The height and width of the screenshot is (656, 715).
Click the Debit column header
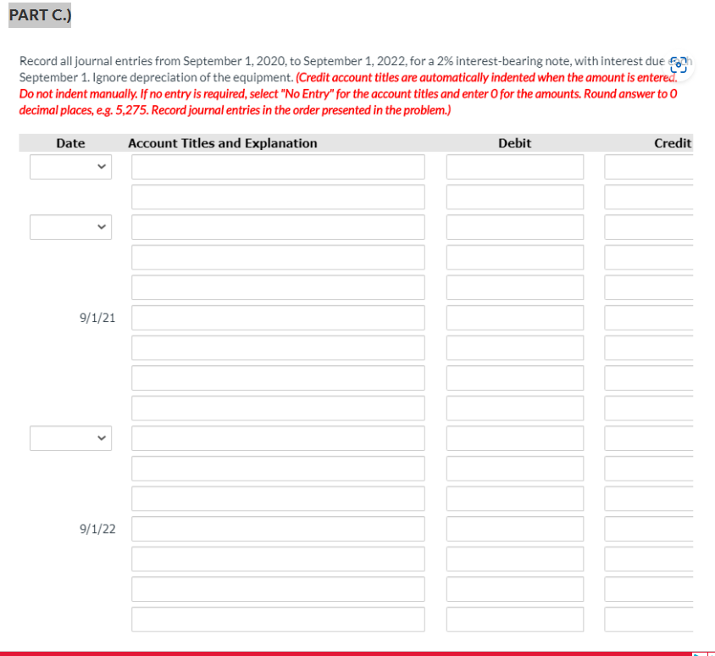pyautogui.click(x=514, y=142)
